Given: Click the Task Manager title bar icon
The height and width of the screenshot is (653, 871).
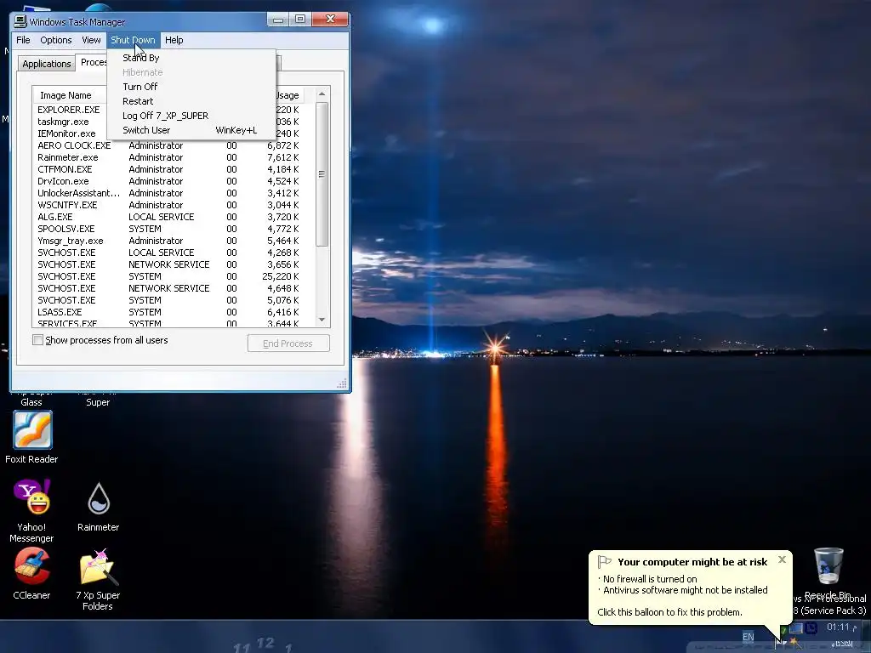Looking at the screenshot, I should pyautogui.click(x=20, y=21).
